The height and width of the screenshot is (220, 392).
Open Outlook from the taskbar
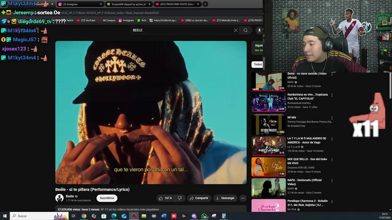point(124,216)
